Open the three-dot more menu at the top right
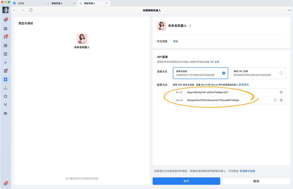This screenshot has width=293, height=189. pyautogui.click(x=289, y=10)
